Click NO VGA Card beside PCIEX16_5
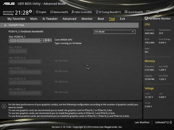 coord(61,92)
